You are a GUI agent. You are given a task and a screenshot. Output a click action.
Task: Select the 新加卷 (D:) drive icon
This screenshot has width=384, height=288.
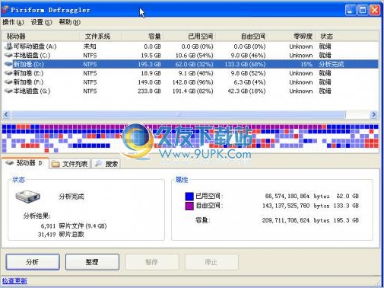8,64
